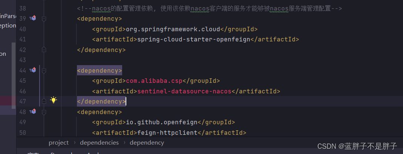403x154 pixels.
Task: Click on feign-httpclient artifact text
Action: pyautogui.click(x=167, y=133)
